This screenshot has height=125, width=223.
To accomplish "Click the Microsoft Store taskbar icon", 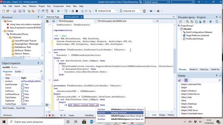I will 84,122.
